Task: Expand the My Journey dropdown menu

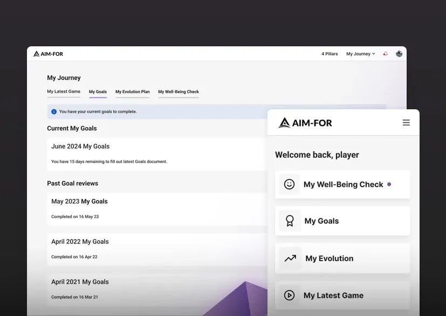Action: pos(360,54)
